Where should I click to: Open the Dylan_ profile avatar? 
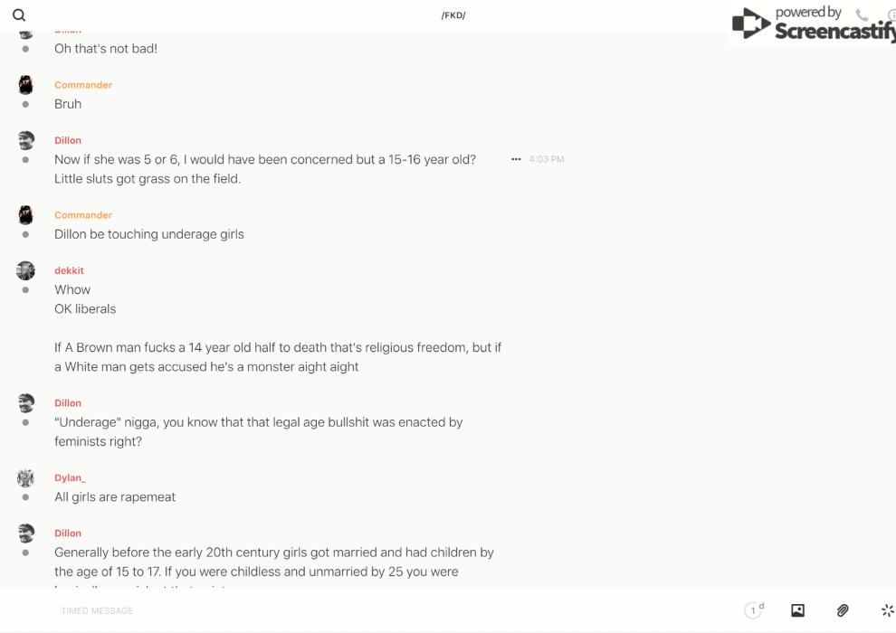click(25, 478)
